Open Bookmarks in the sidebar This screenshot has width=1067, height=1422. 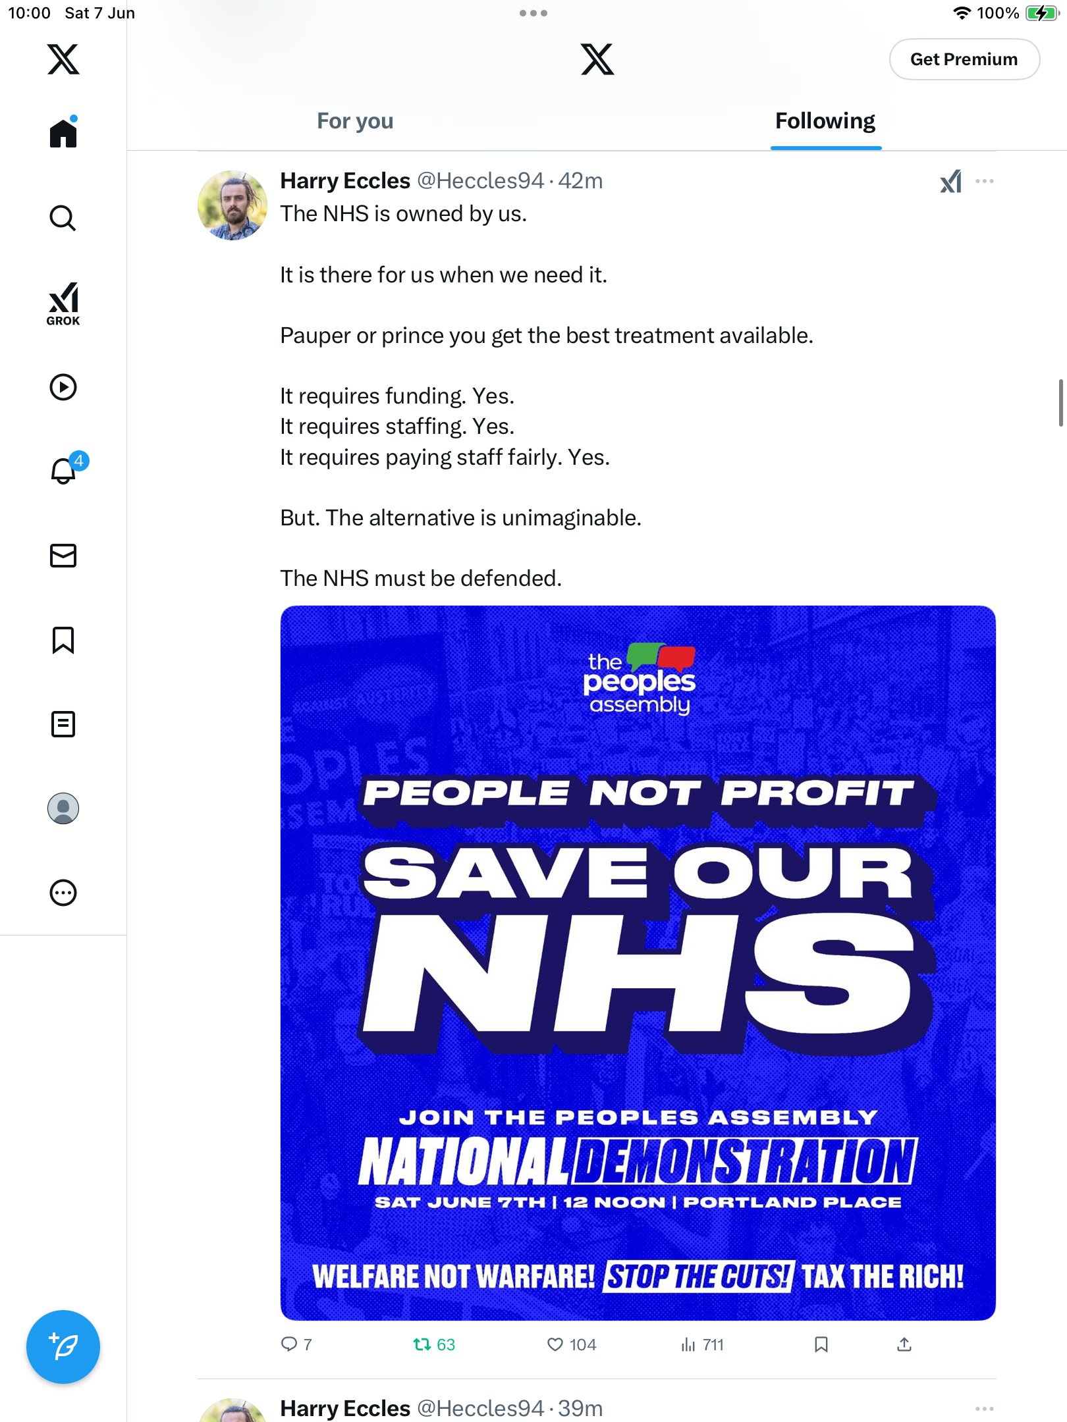(x=63, y=640)
